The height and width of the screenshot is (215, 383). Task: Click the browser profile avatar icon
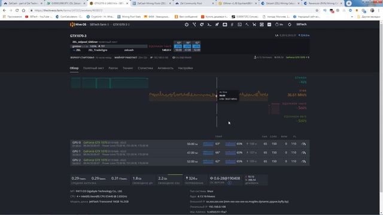[372, 11]
